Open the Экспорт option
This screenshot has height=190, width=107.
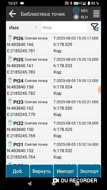click(89, 171)
